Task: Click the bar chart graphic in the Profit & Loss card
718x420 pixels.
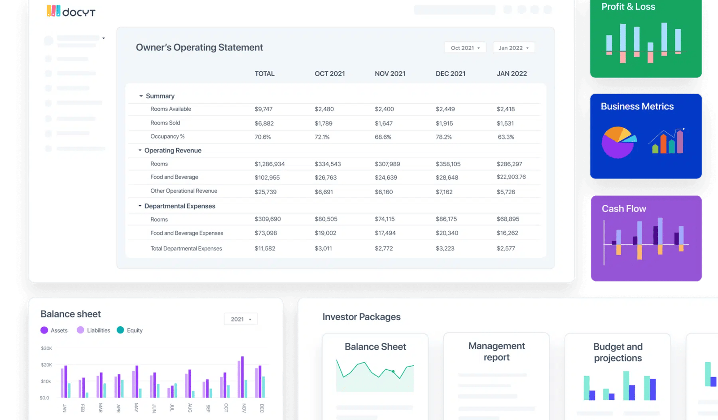Action: [x=644, y=43]
